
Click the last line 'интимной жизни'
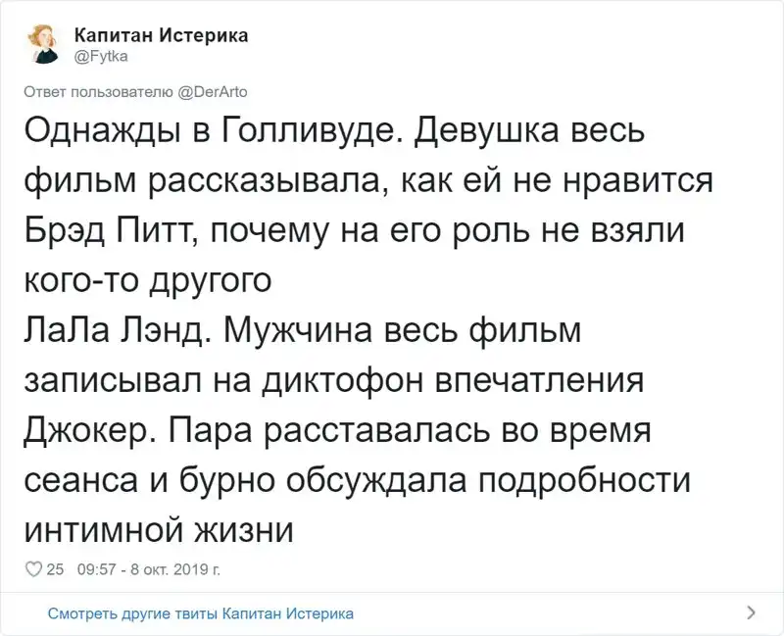coord(157,529)
